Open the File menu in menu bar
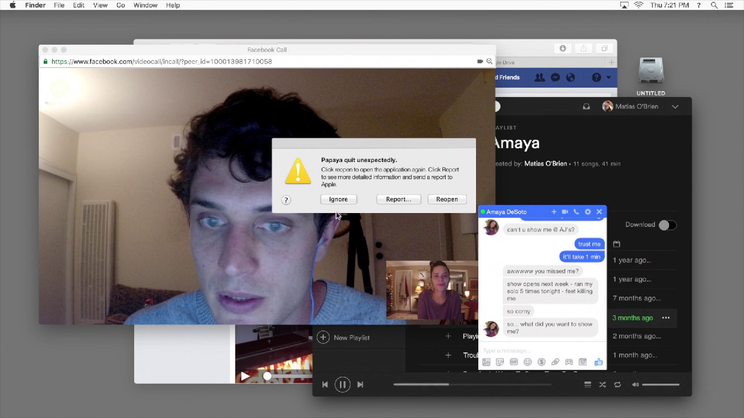The width and height of the screenshot is (744, 418). 59,5
